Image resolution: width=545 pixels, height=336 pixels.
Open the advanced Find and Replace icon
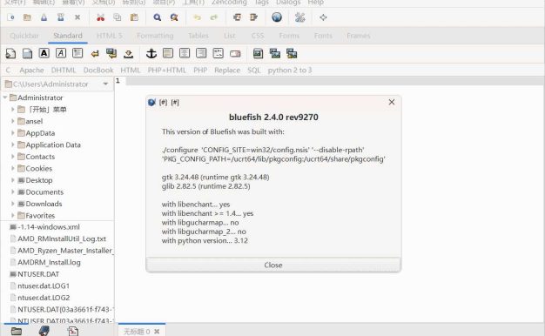point(174,17)
